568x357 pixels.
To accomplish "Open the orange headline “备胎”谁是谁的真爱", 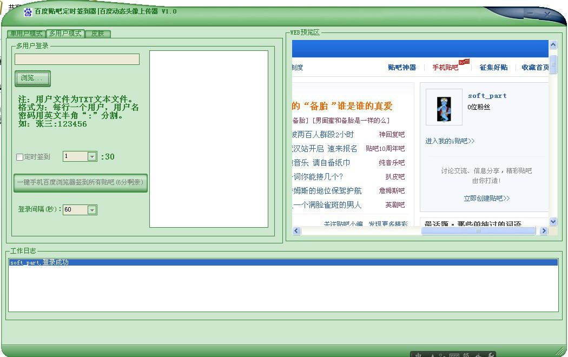I will (342, 106).
